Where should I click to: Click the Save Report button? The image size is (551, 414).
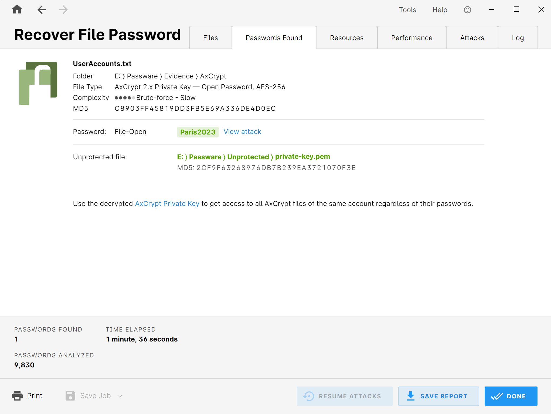tap(438, 396)
